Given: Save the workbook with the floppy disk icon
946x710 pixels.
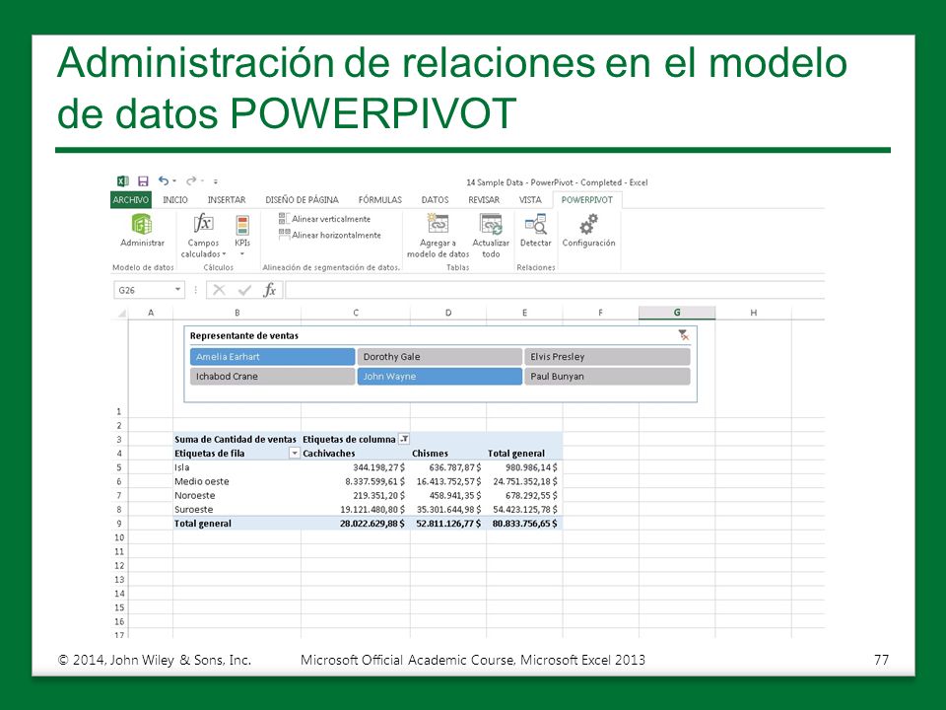Looking at the screenshot, I should click(143, 181).
